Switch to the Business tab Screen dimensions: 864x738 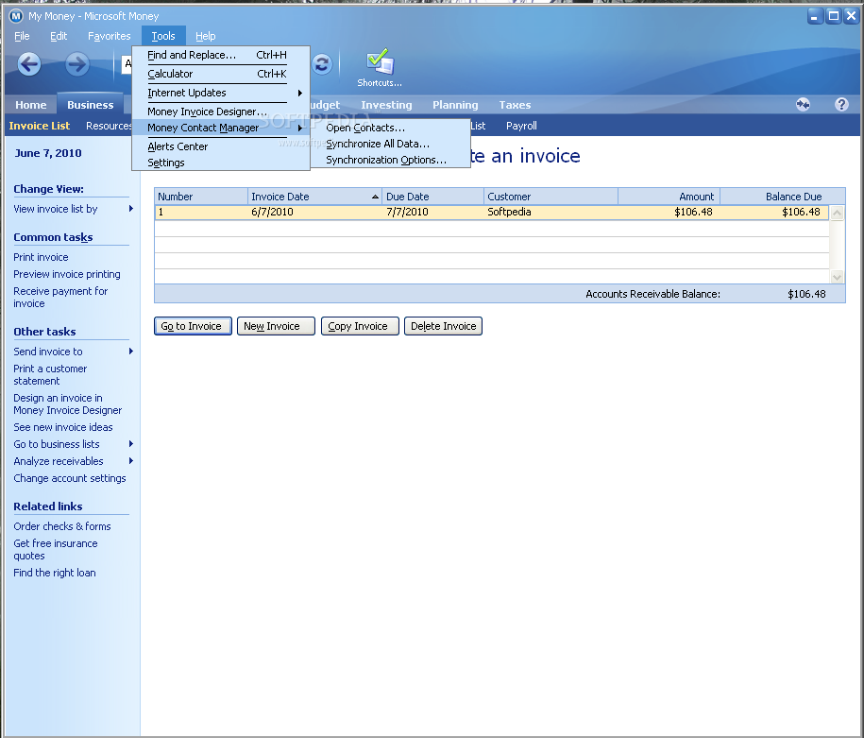pyautogui.click(x=91, y=105)
